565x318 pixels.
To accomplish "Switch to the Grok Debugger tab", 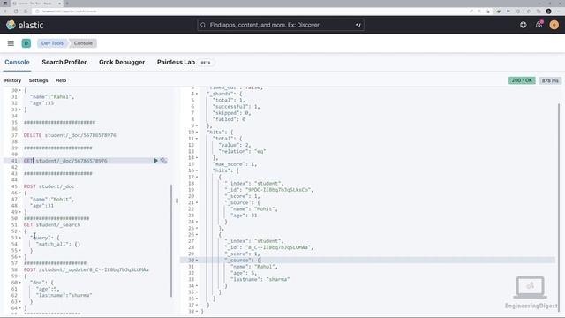I will [122, 62].
